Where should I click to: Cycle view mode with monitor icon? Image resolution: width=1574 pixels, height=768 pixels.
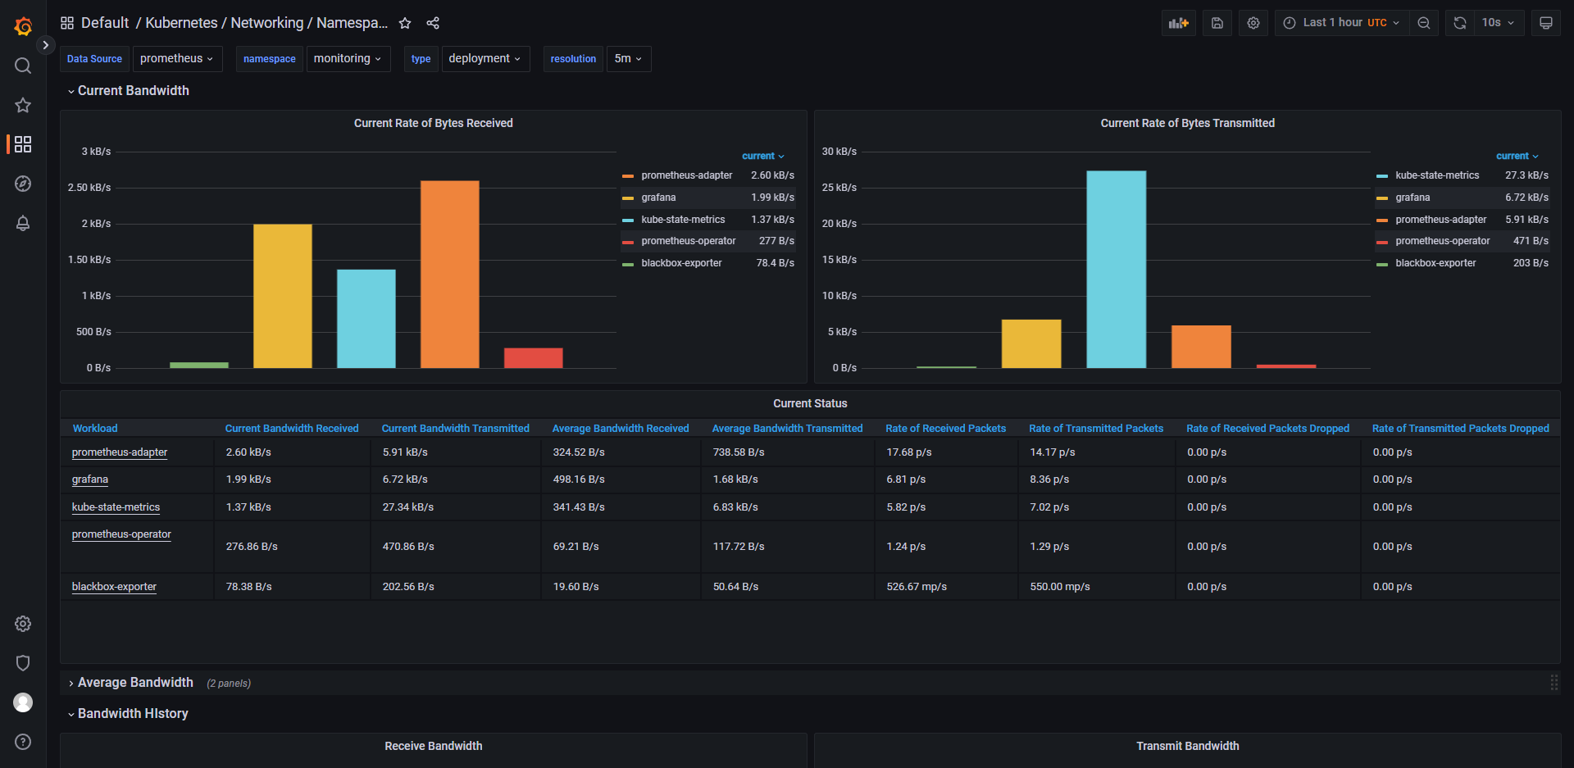point(1545,23)
